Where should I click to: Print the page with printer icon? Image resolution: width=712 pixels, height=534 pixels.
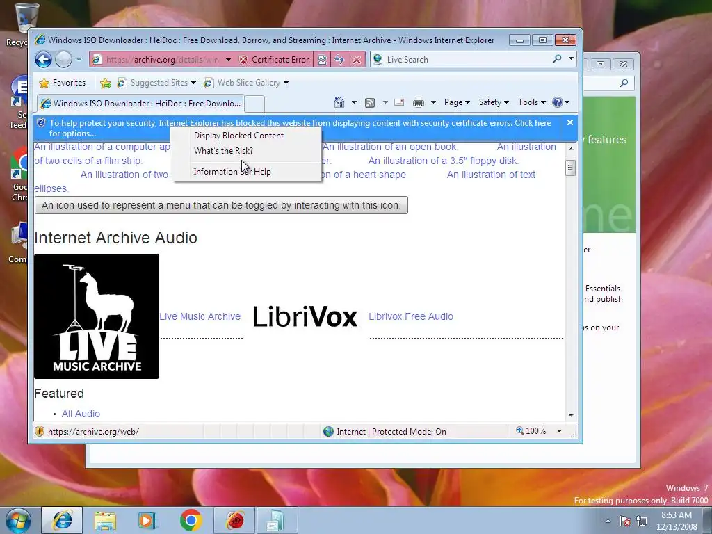pos(418,103)
